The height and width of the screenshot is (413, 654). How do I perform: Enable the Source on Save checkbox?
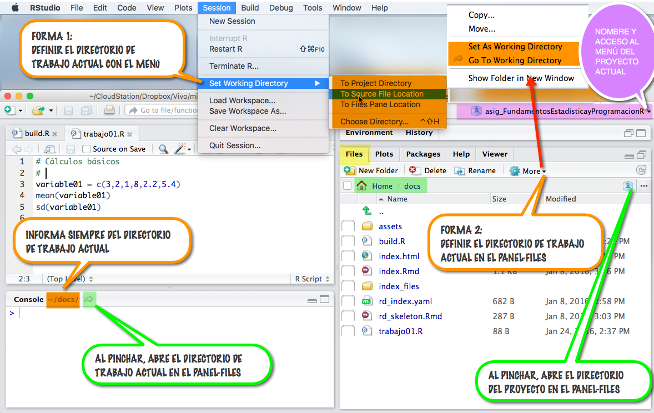[87, 149]
